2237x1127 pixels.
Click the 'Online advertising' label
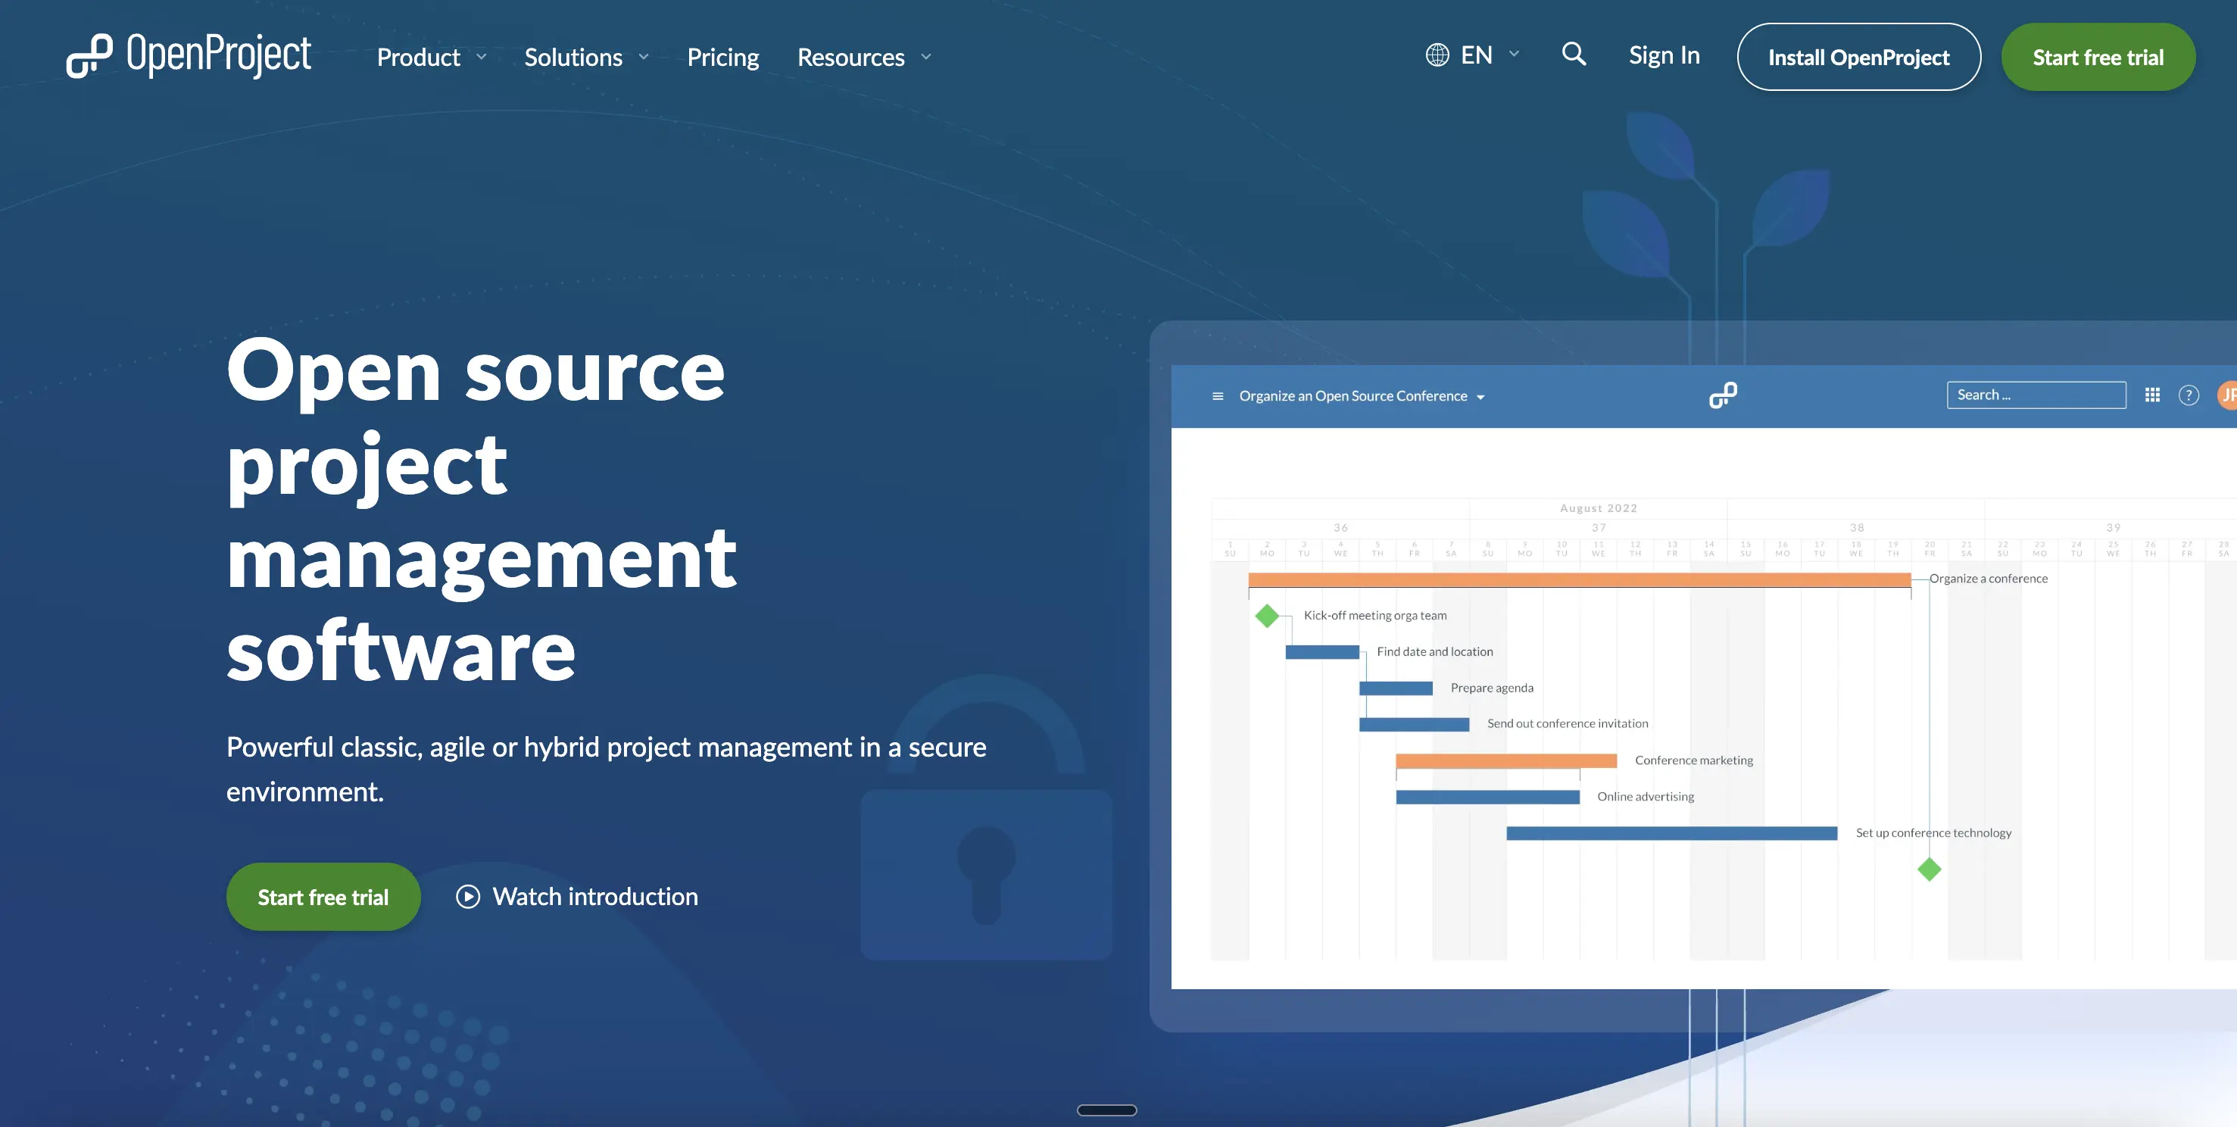[1645, 797]
